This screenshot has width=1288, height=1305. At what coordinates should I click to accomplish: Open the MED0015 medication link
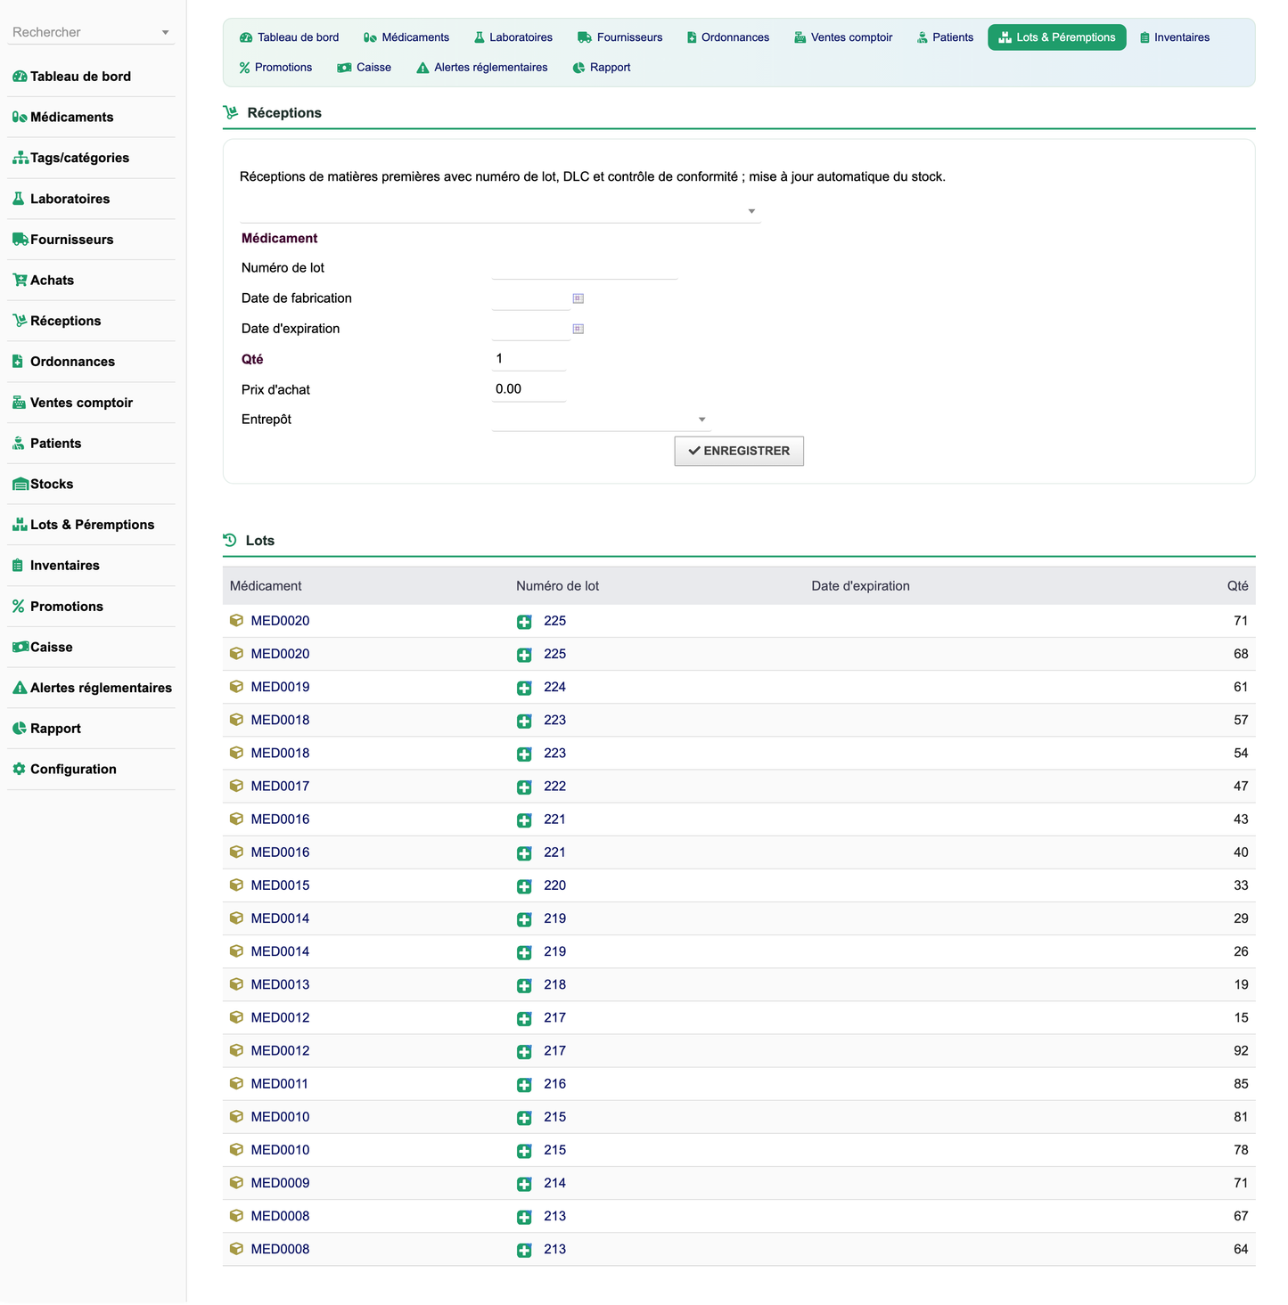[280, 885]
